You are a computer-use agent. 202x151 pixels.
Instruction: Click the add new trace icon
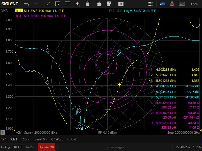coord(58,4)
